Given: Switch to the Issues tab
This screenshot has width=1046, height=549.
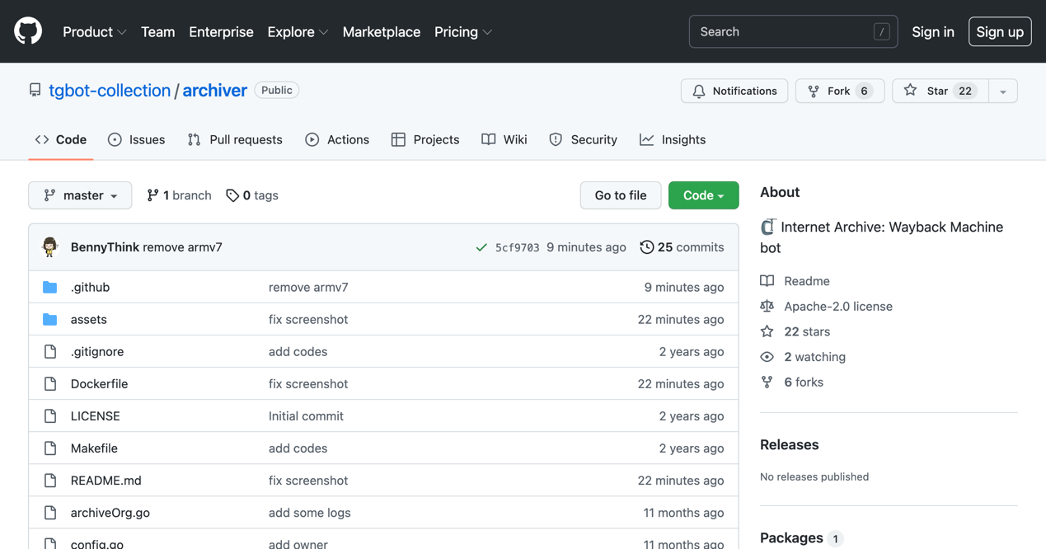Looking at the screenshot, I should [137, 139].
